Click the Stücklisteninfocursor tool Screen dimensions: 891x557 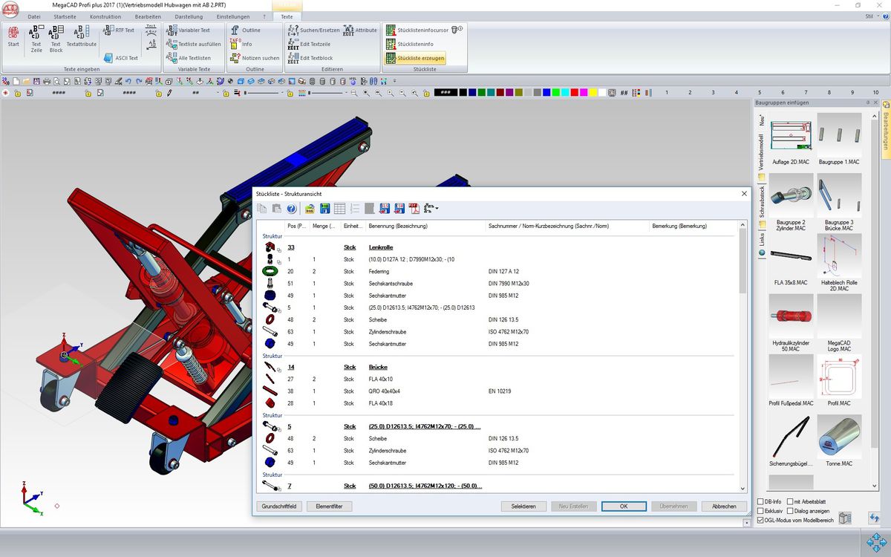(x=417, y=30)
